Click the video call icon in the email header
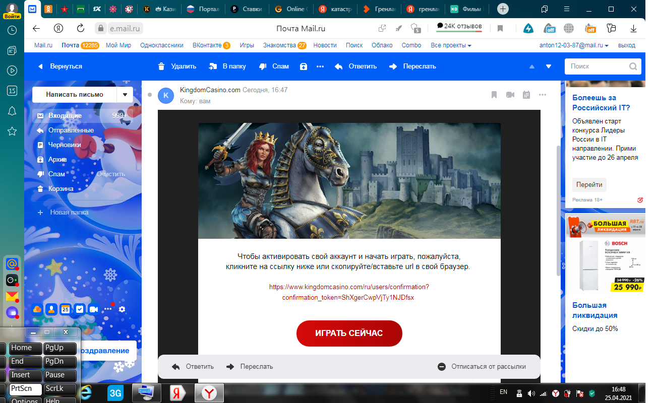656x403 pixels. pos(510,95)
